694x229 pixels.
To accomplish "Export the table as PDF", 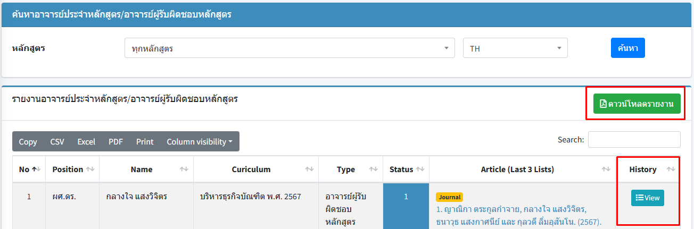I will click(115, 141).
